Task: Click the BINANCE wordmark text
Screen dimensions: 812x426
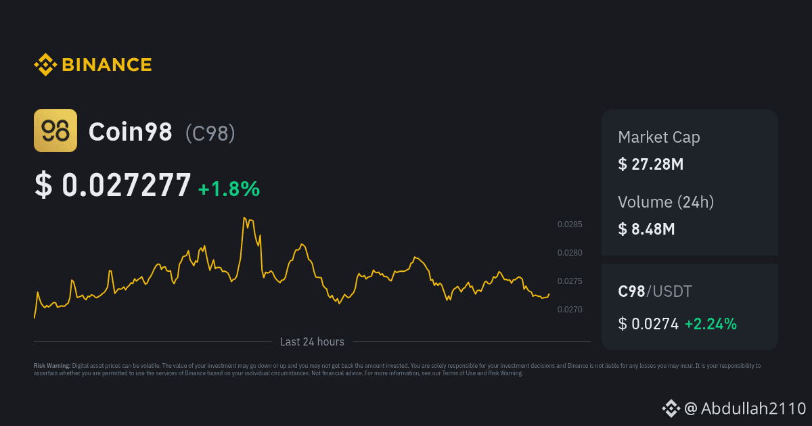Action: point(107,65)
